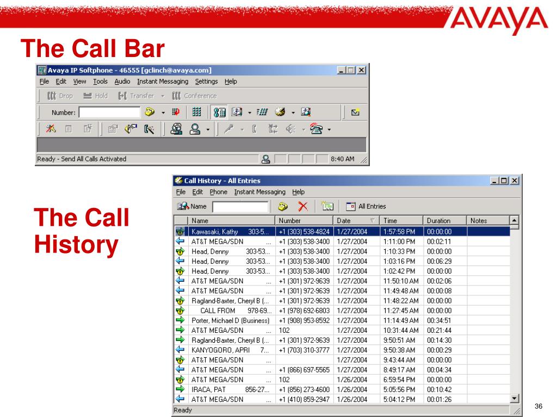Open the Settings menu in Softphone
Viewport: 557px width, 417px height.
[206, 81]
